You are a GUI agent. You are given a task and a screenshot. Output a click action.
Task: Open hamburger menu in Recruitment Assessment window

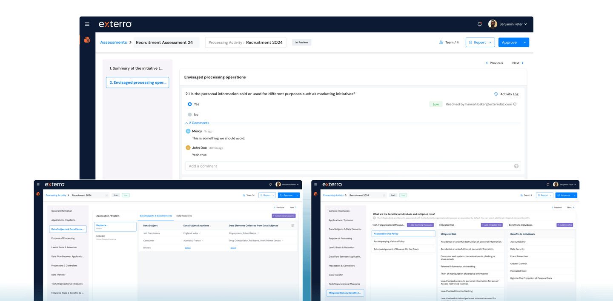pos(87,24)
